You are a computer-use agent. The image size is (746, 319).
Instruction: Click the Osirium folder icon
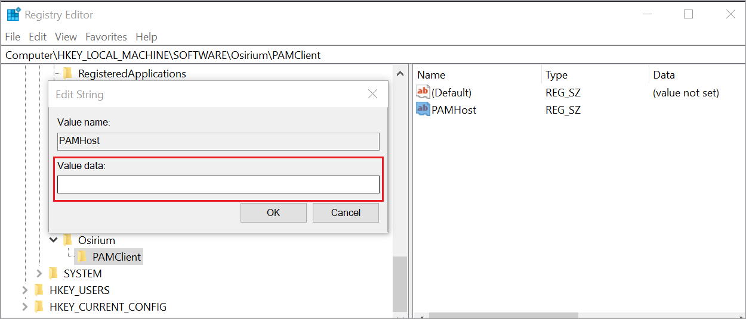(67, 240)
